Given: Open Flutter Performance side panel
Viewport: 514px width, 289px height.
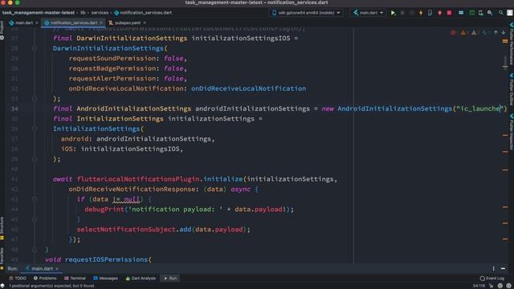Looking at the screenshot, I should point(511,43).
